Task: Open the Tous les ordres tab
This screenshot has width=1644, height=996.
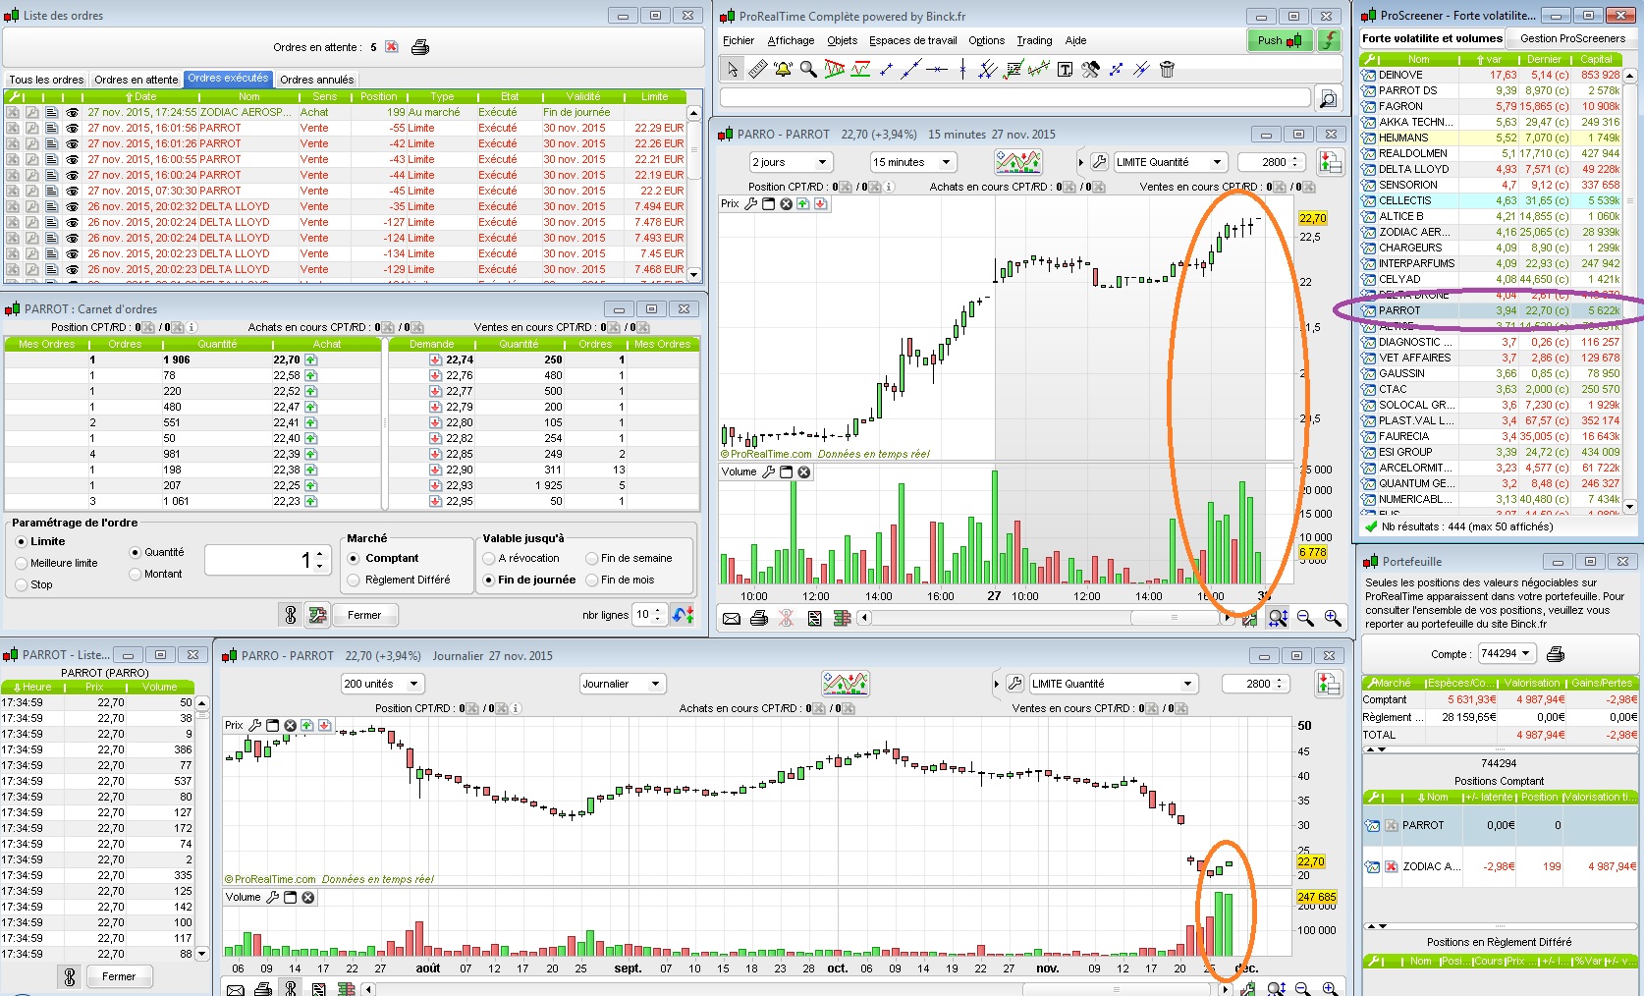Action: coord(46,80)
